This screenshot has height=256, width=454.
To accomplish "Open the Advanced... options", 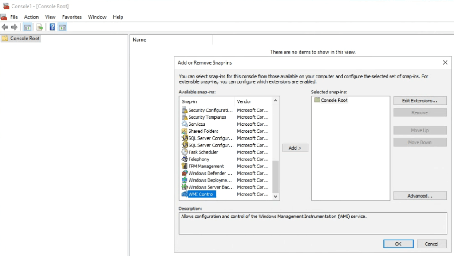I will pos(419,196).
